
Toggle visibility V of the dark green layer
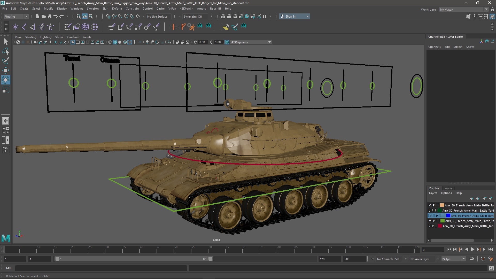[x=430, y=211]
